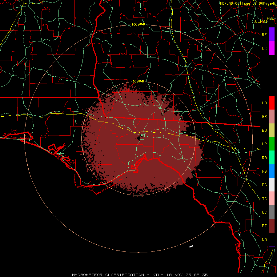Screen dimensions: 277x277
Task: Click the BD yellow legend swatch
Action: coord(272,130)
